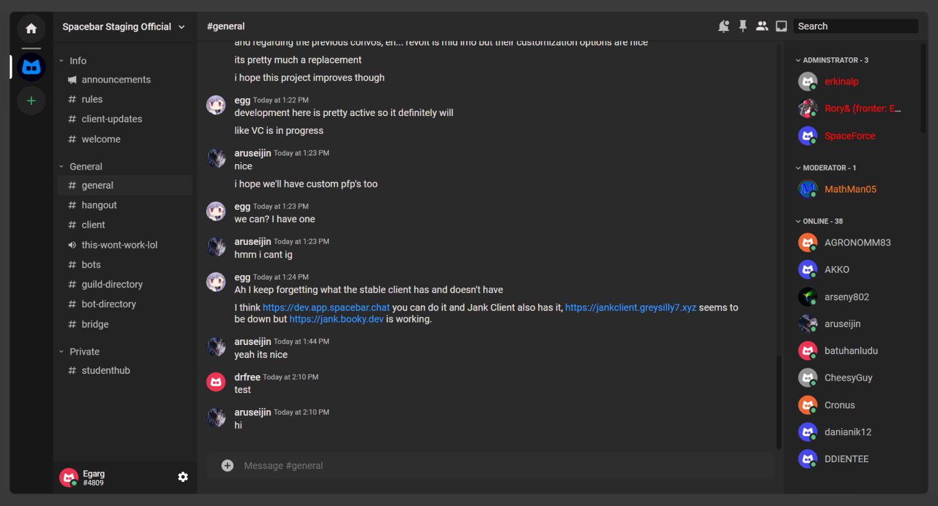Screen dimensions: 938x506
Task: Click the plus attach button in message bar
Action: 228,466
